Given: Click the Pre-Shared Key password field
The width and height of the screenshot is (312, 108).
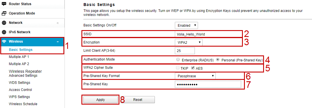Looking at the screenshot, I should [x=208, y=84].
